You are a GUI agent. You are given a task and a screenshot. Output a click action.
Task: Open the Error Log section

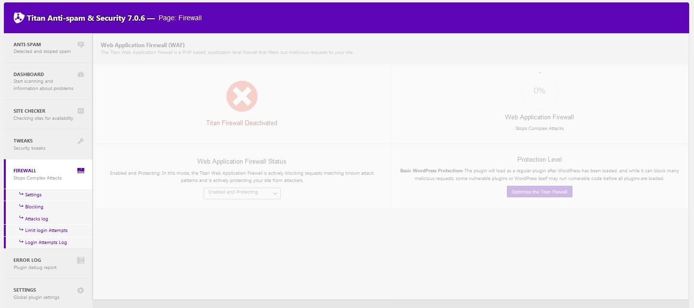[48, 263]
